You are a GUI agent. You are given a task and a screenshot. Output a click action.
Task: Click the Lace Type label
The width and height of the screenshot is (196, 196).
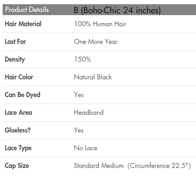point(18,148)
